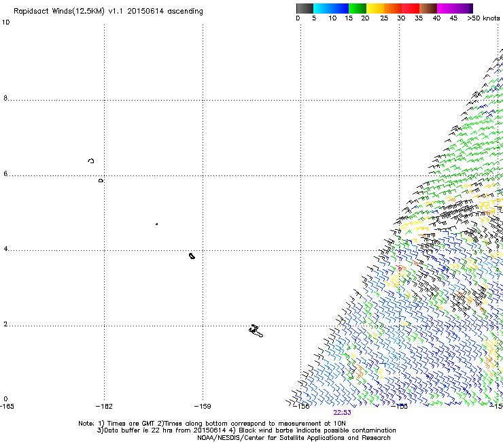Click the latitude axis label 6

(x=5, y=173)
